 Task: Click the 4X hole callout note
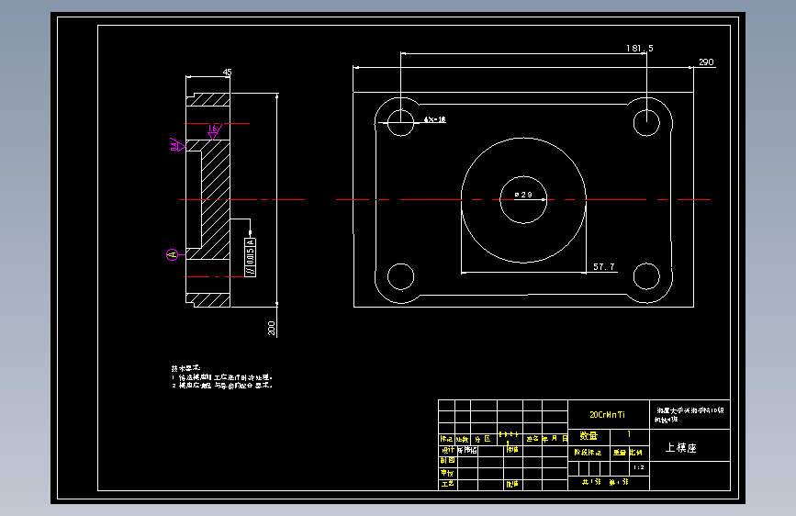point(434,120)
